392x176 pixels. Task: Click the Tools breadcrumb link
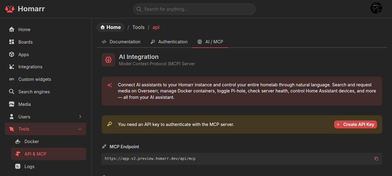[138, 27]
